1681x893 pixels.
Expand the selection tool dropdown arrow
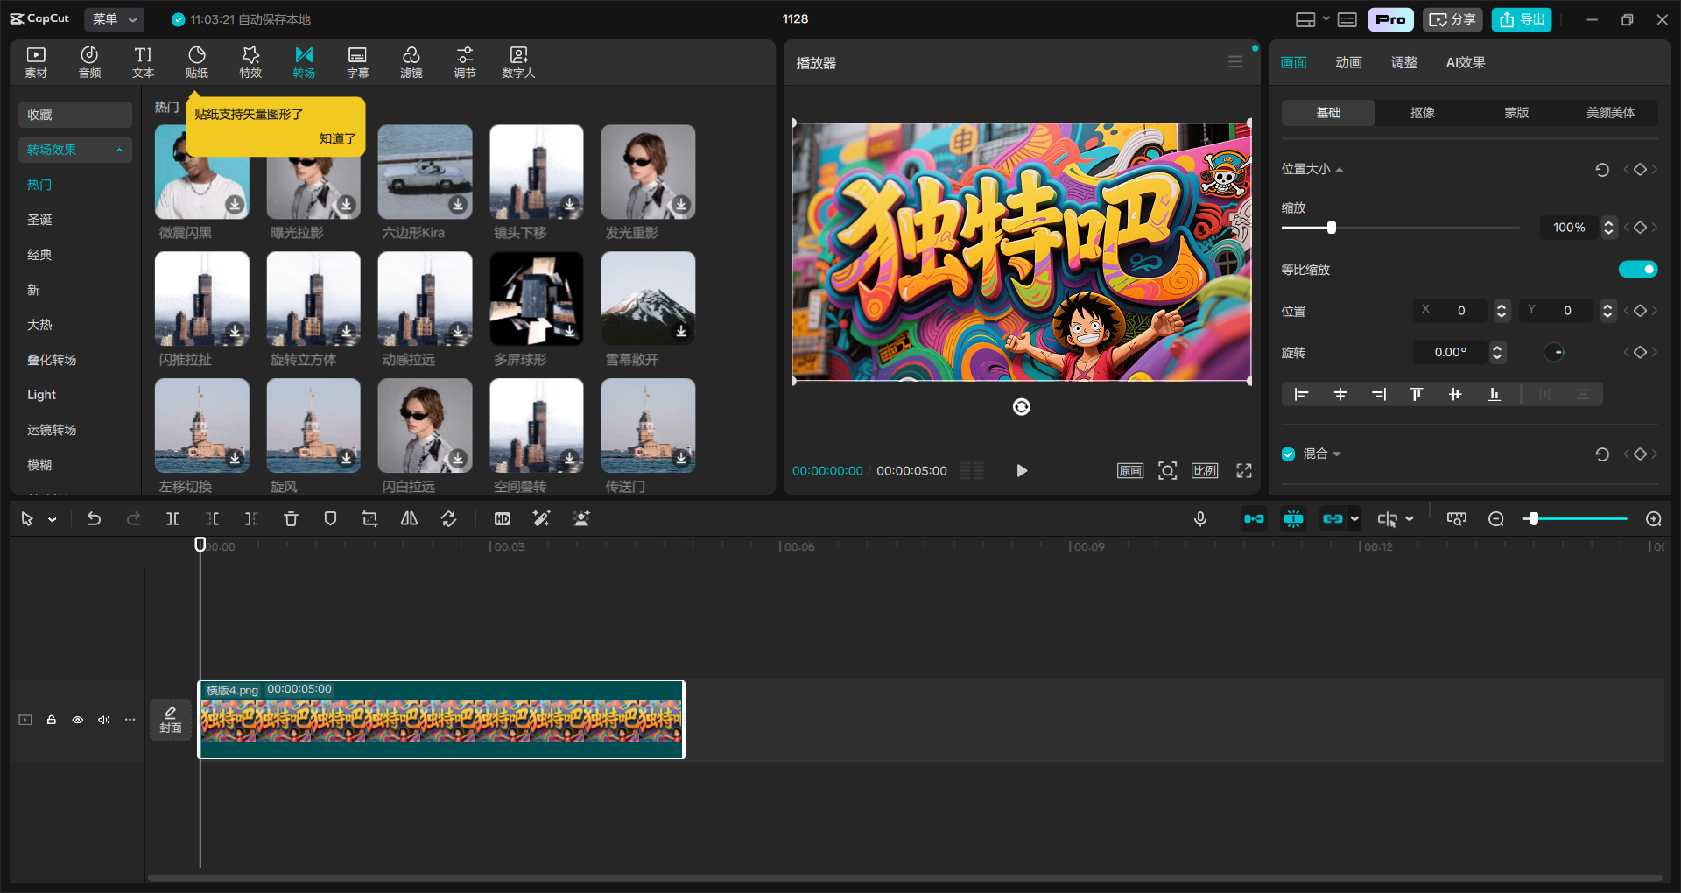point(53,518)
